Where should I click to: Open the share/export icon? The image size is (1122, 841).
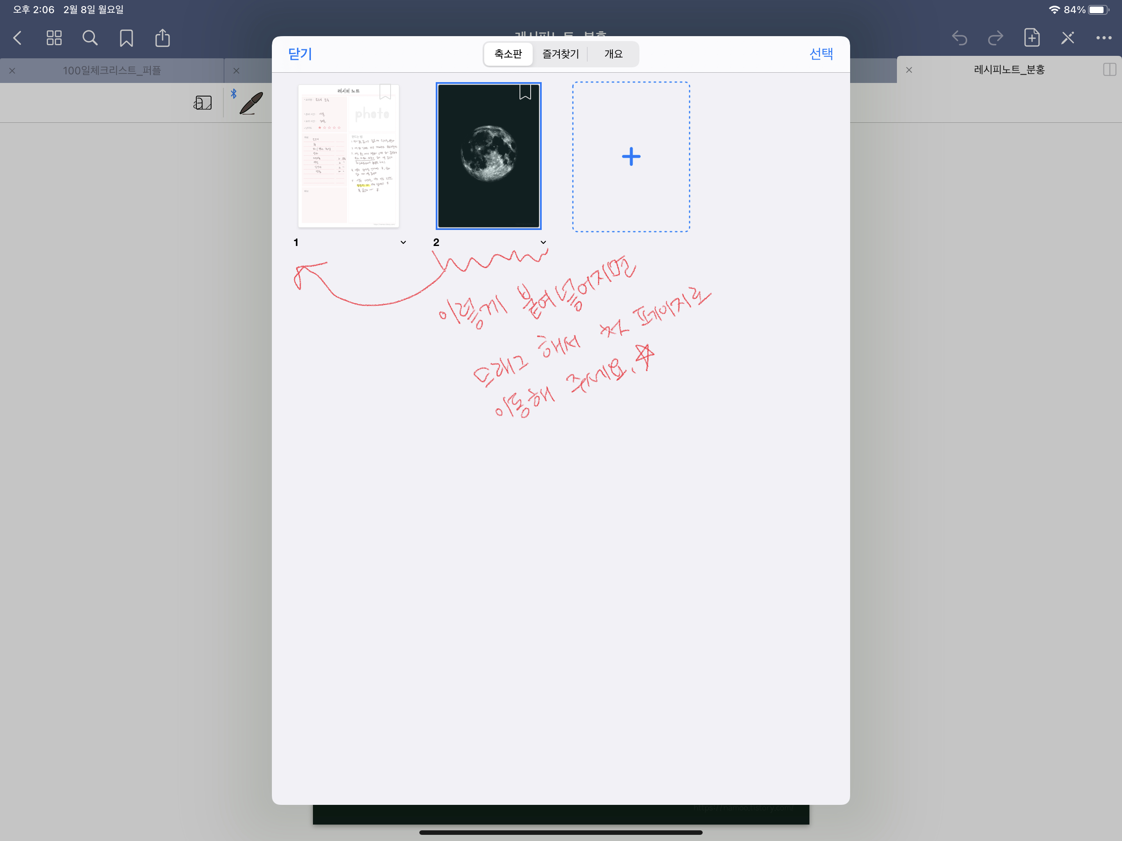162,38
